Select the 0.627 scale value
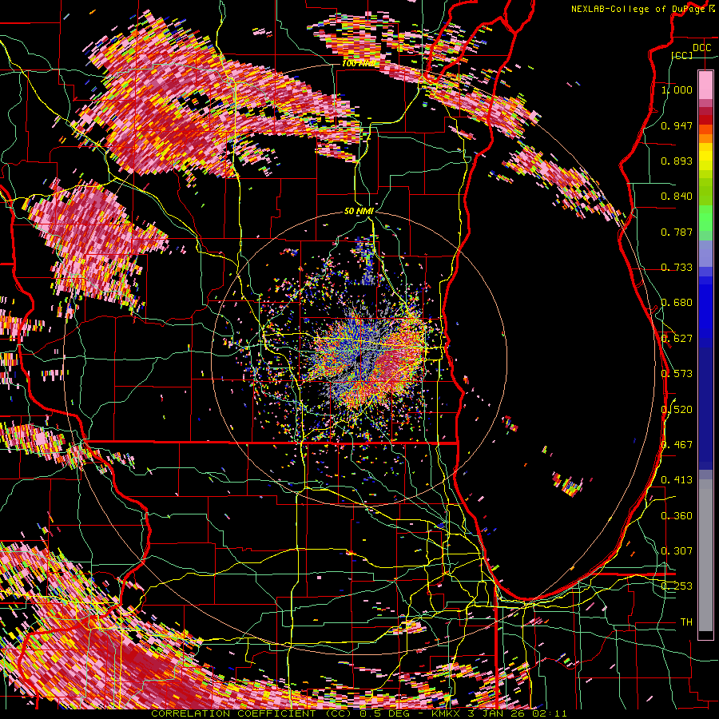 tap(677, 339)
